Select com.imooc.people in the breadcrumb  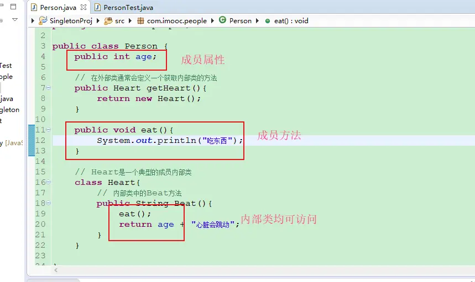(176, 21)
